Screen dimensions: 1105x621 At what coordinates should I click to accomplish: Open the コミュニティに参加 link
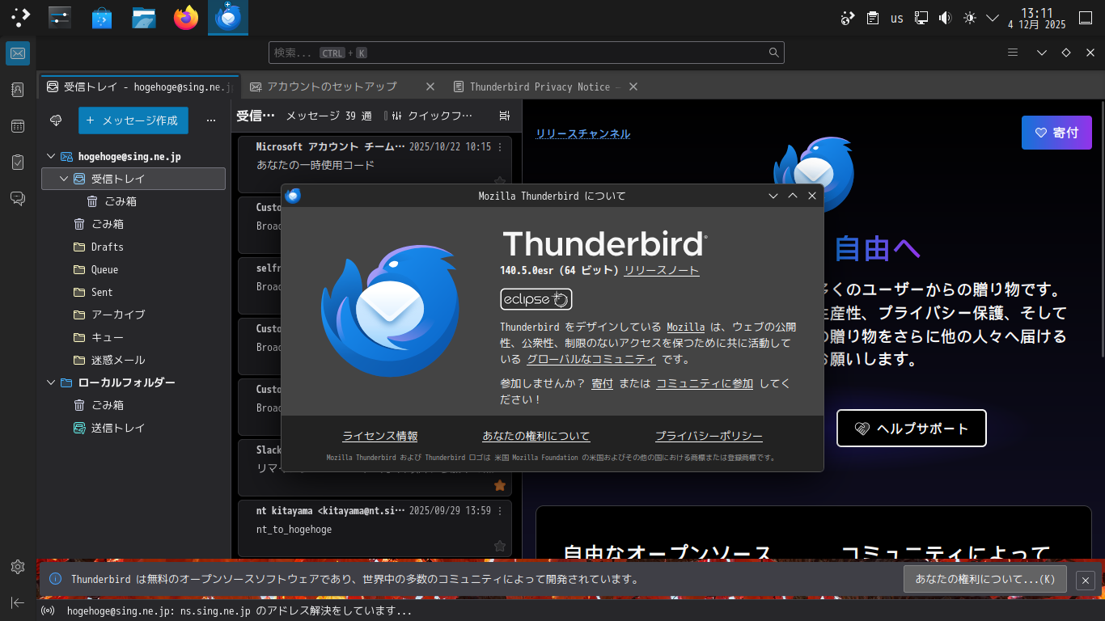[705, 384]
